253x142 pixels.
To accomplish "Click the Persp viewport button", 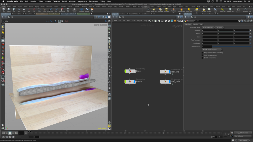I will click(x=96, y=25).
